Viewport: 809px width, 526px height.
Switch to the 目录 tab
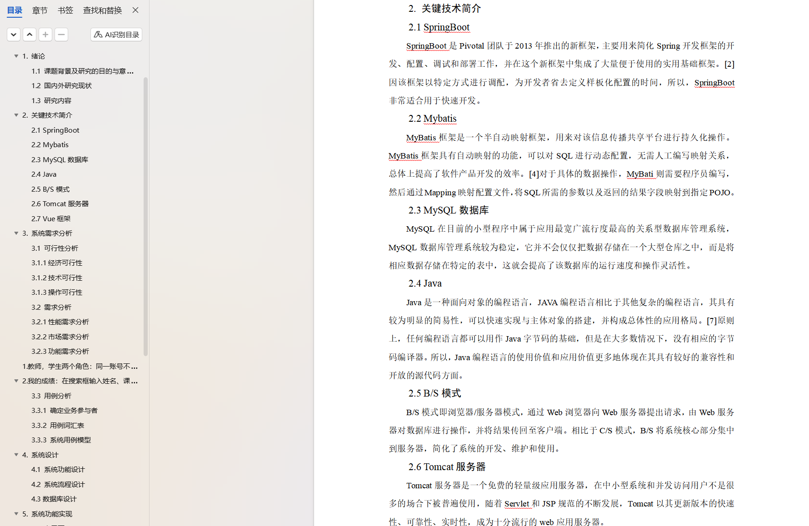(x=15, y=10)
